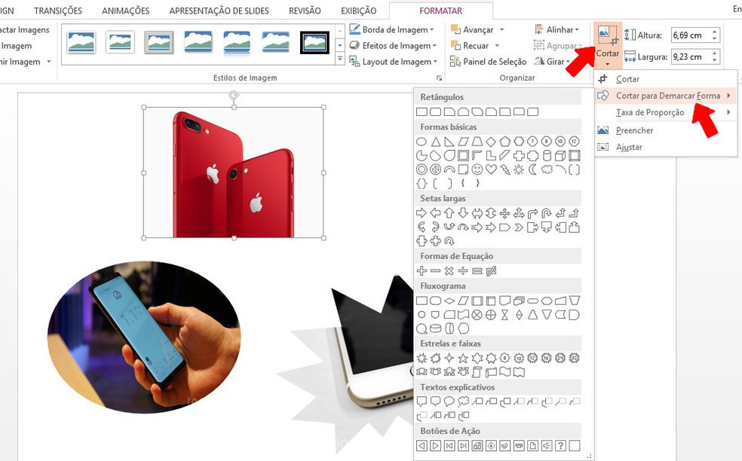Choose the first rectangle under Retângulos
The height and width of the screenshot is (461, 742).
(422, 112)
